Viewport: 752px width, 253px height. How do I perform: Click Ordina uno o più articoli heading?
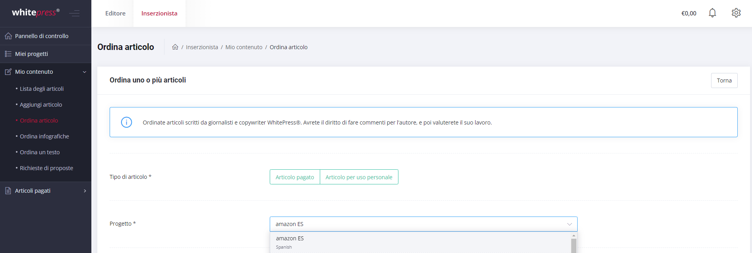pyautogui.click(x=148, y=80)
